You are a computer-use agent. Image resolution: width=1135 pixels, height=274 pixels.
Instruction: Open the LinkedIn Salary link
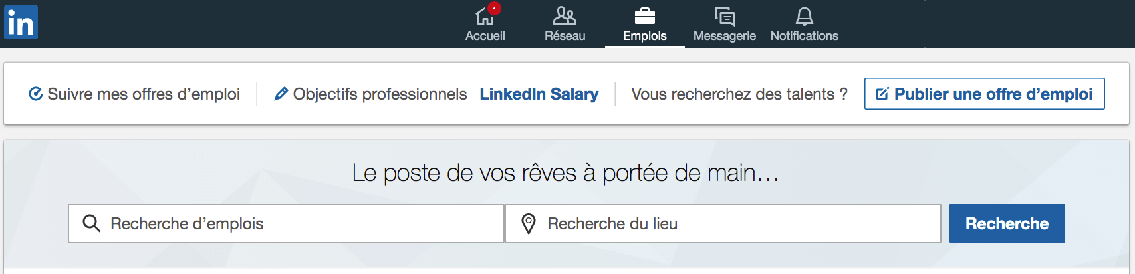coord(539,94)
